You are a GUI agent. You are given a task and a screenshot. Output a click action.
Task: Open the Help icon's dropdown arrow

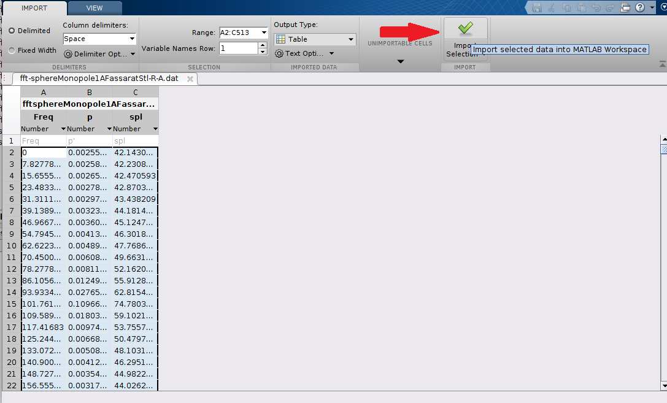[x=652, y=7]
